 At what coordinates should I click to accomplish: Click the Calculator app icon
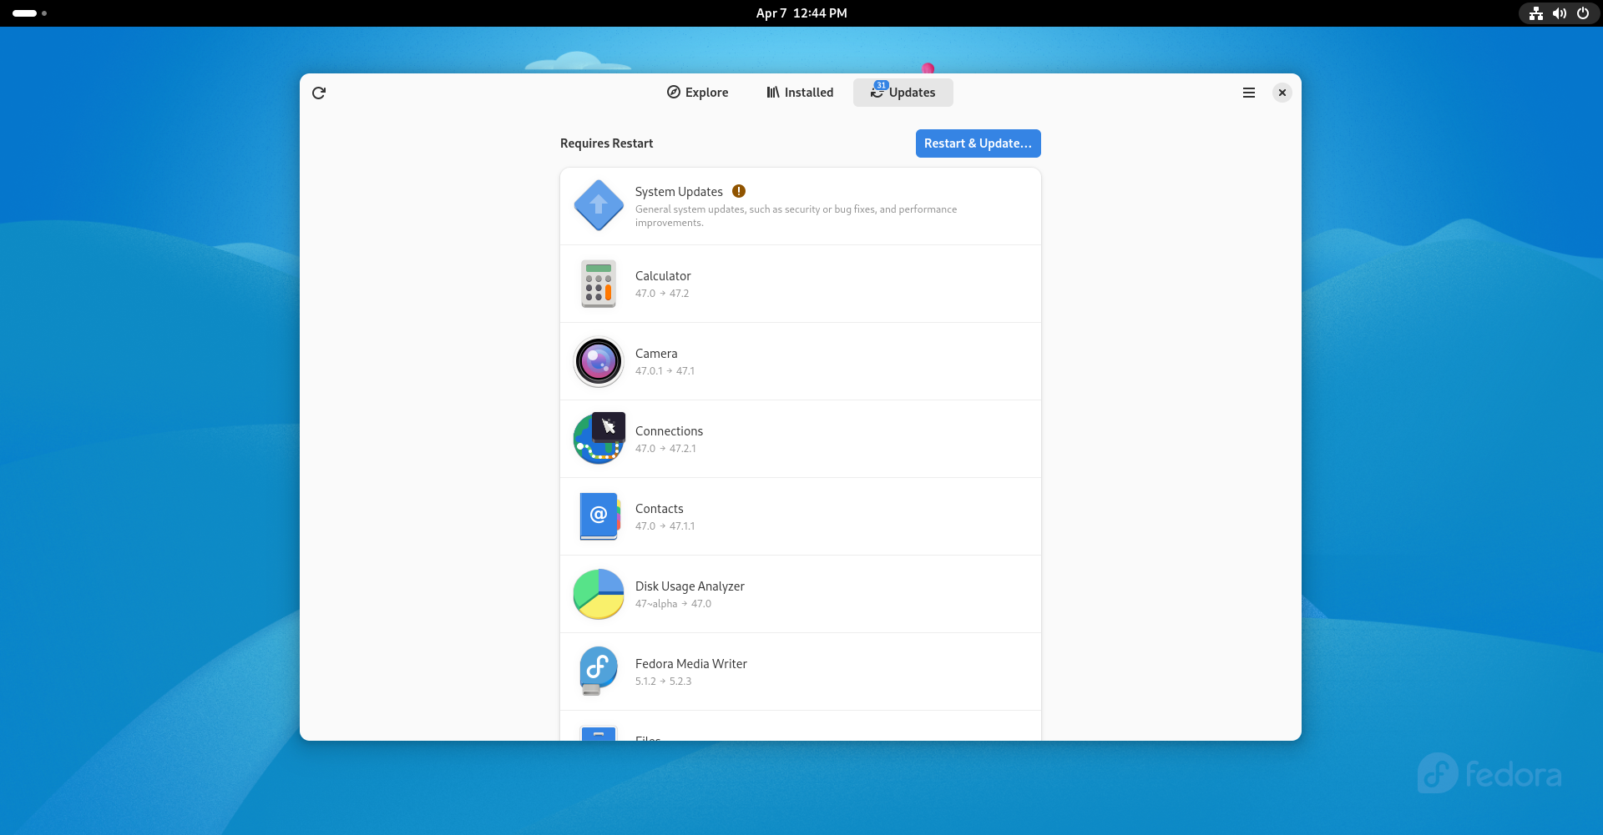(x=599, y=284)
